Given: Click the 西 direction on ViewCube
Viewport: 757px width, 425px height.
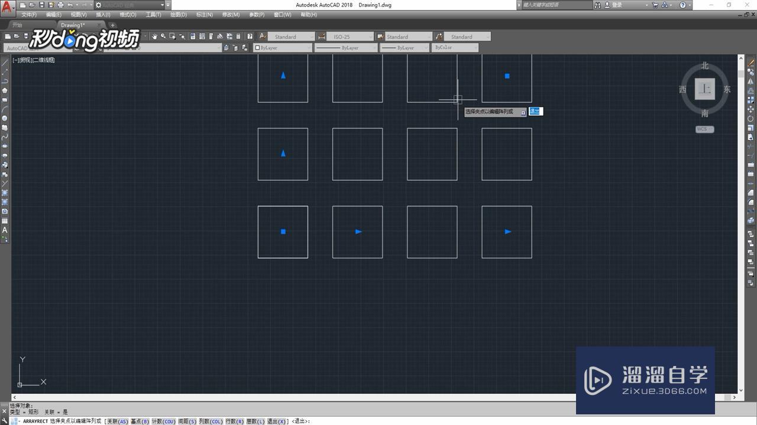Looking at the screenshot, I should point(682,90).
